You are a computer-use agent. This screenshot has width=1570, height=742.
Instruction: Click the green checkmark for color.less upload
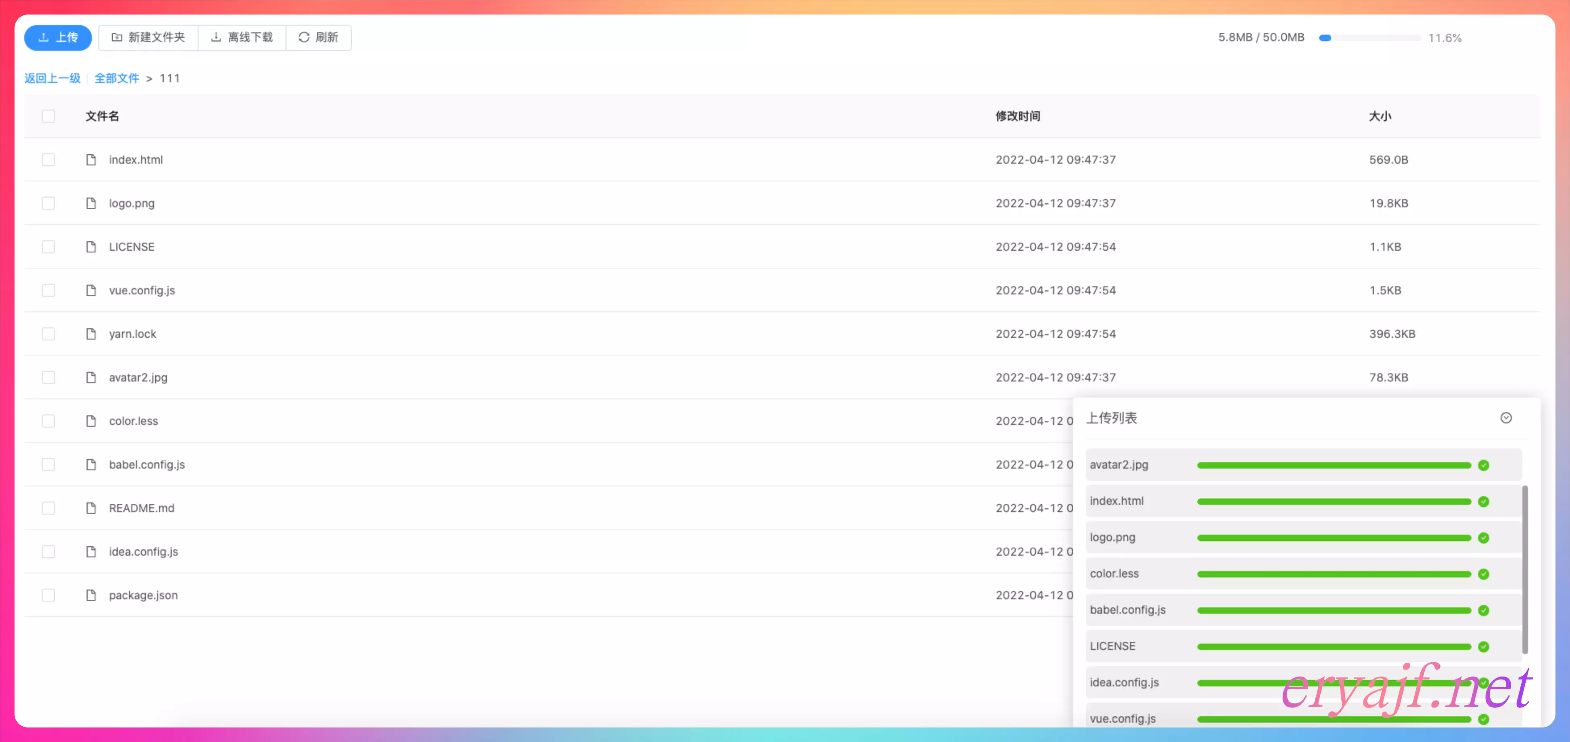[x=1483, y=574]
